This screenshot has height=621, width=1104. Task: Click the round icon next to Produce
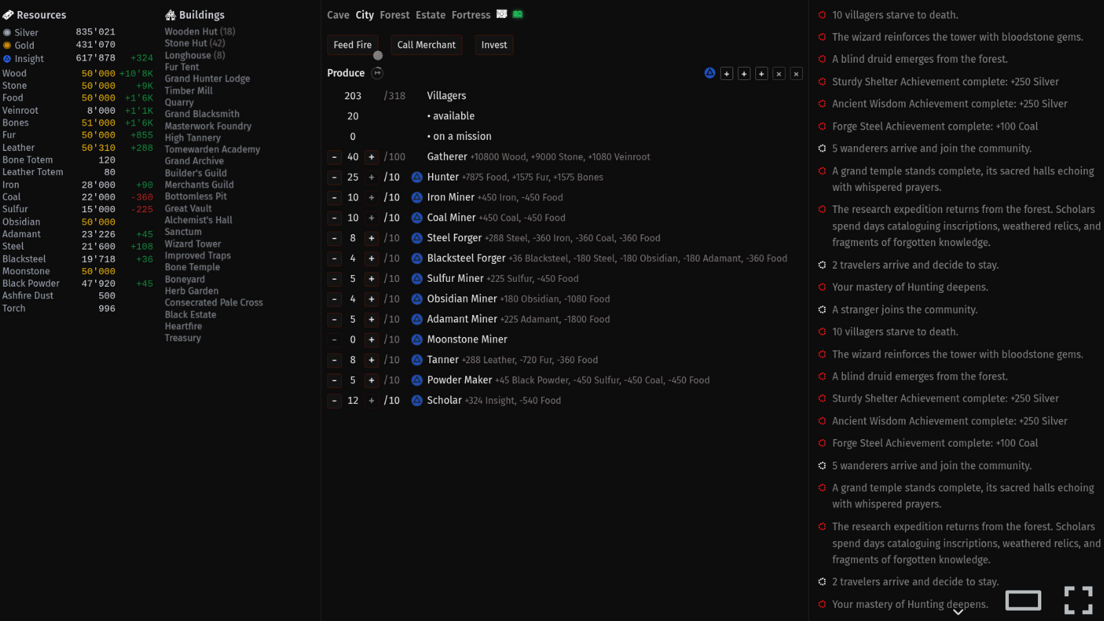377,73
